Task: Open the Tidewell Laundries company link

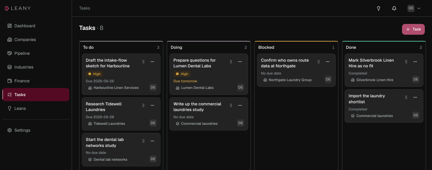Action: point(106,124)
